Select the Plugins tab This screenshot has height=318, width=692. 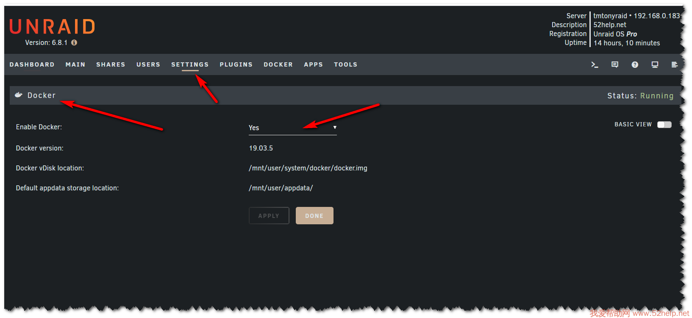point(236,65)
